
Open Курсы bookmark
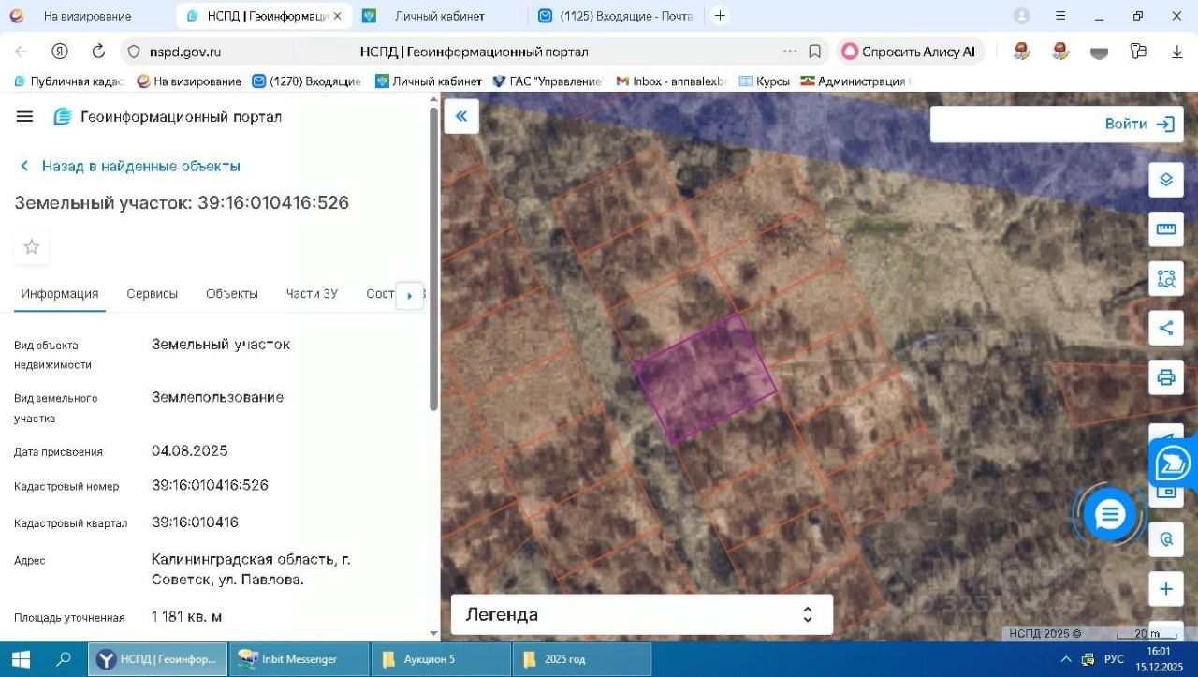pos(765,81)
